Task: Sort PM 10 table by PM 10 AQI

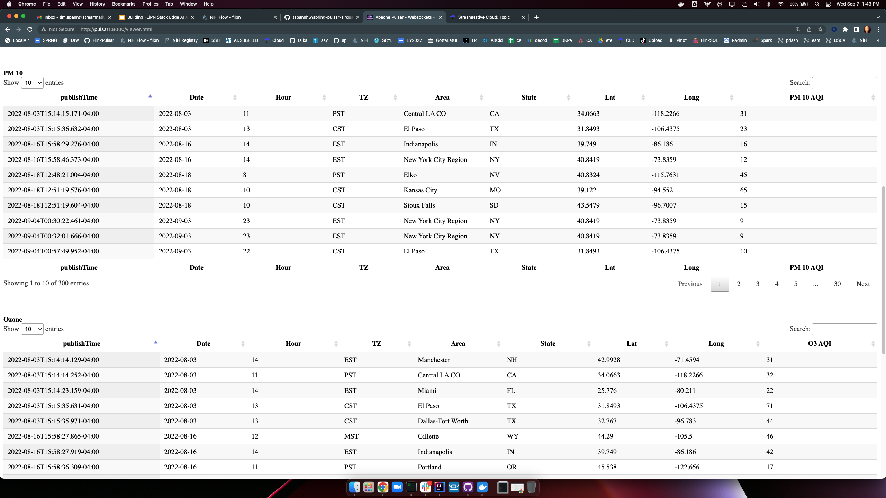Action: click(806, 98)
